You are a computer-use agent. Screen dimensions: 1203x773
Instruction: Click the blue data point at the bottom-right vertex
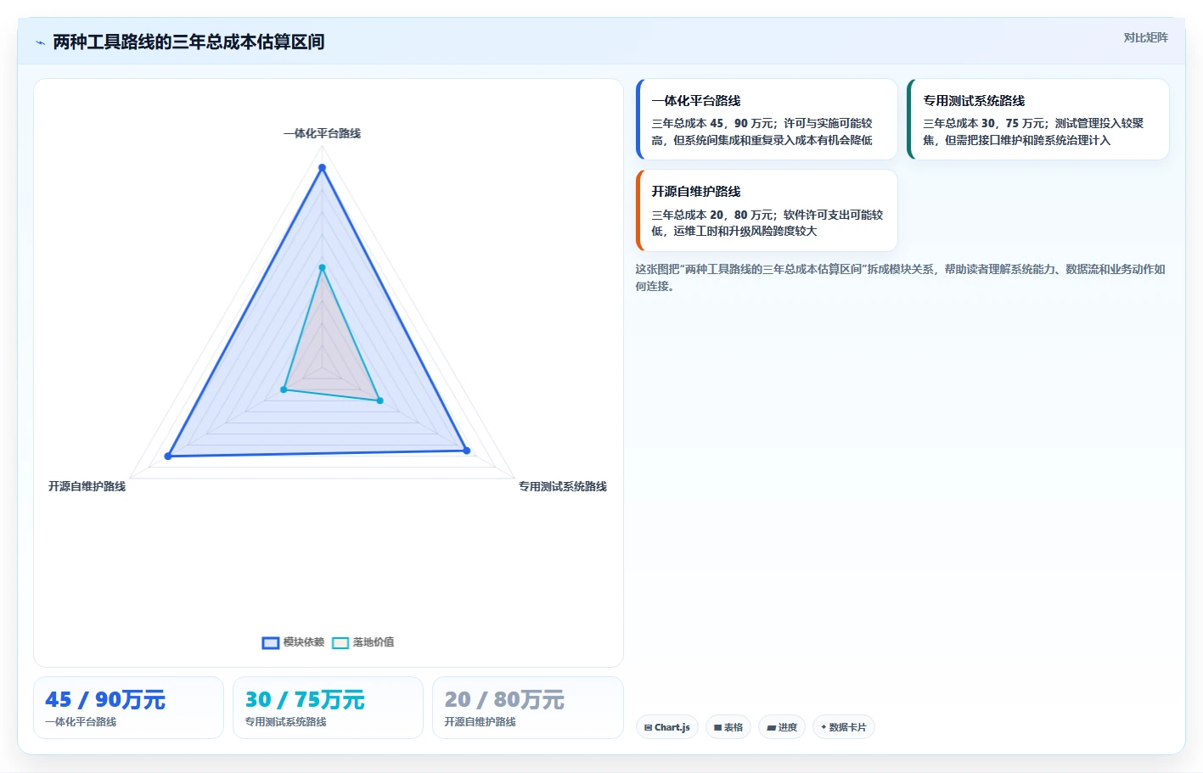pyautogui.click(x=466, y=451)
